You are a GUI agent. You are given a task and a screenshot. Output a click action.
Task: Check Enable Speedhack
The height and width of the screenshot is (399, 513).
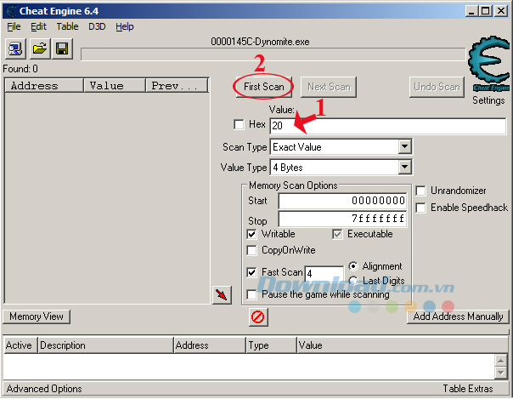(420, 208)
